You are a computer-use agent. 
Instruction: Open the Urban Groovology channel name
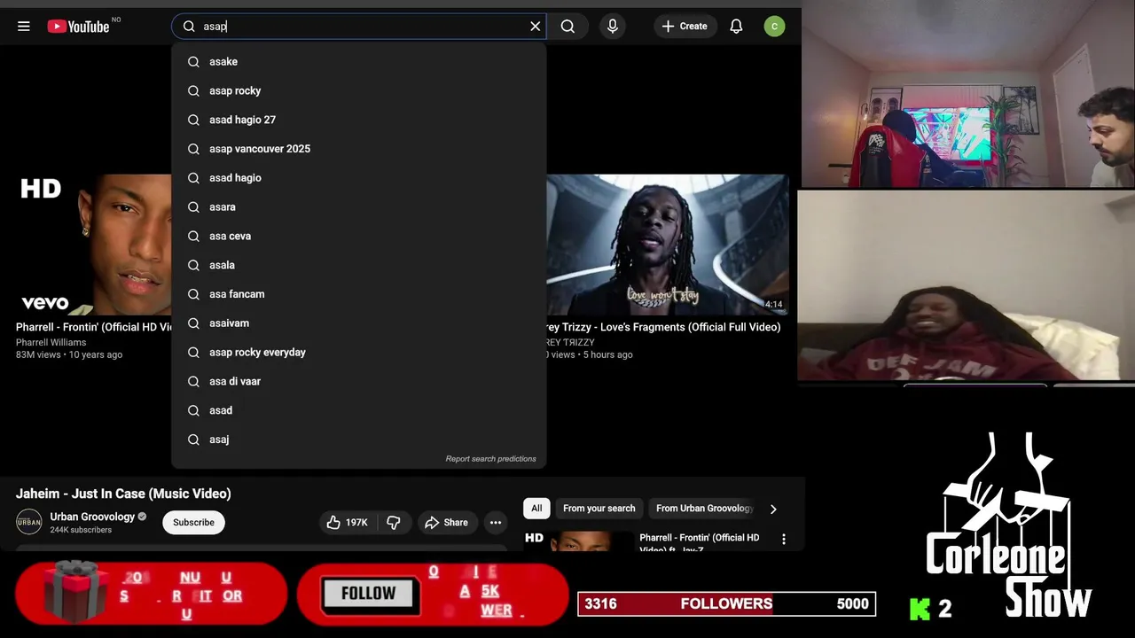[x=92, y=517]
